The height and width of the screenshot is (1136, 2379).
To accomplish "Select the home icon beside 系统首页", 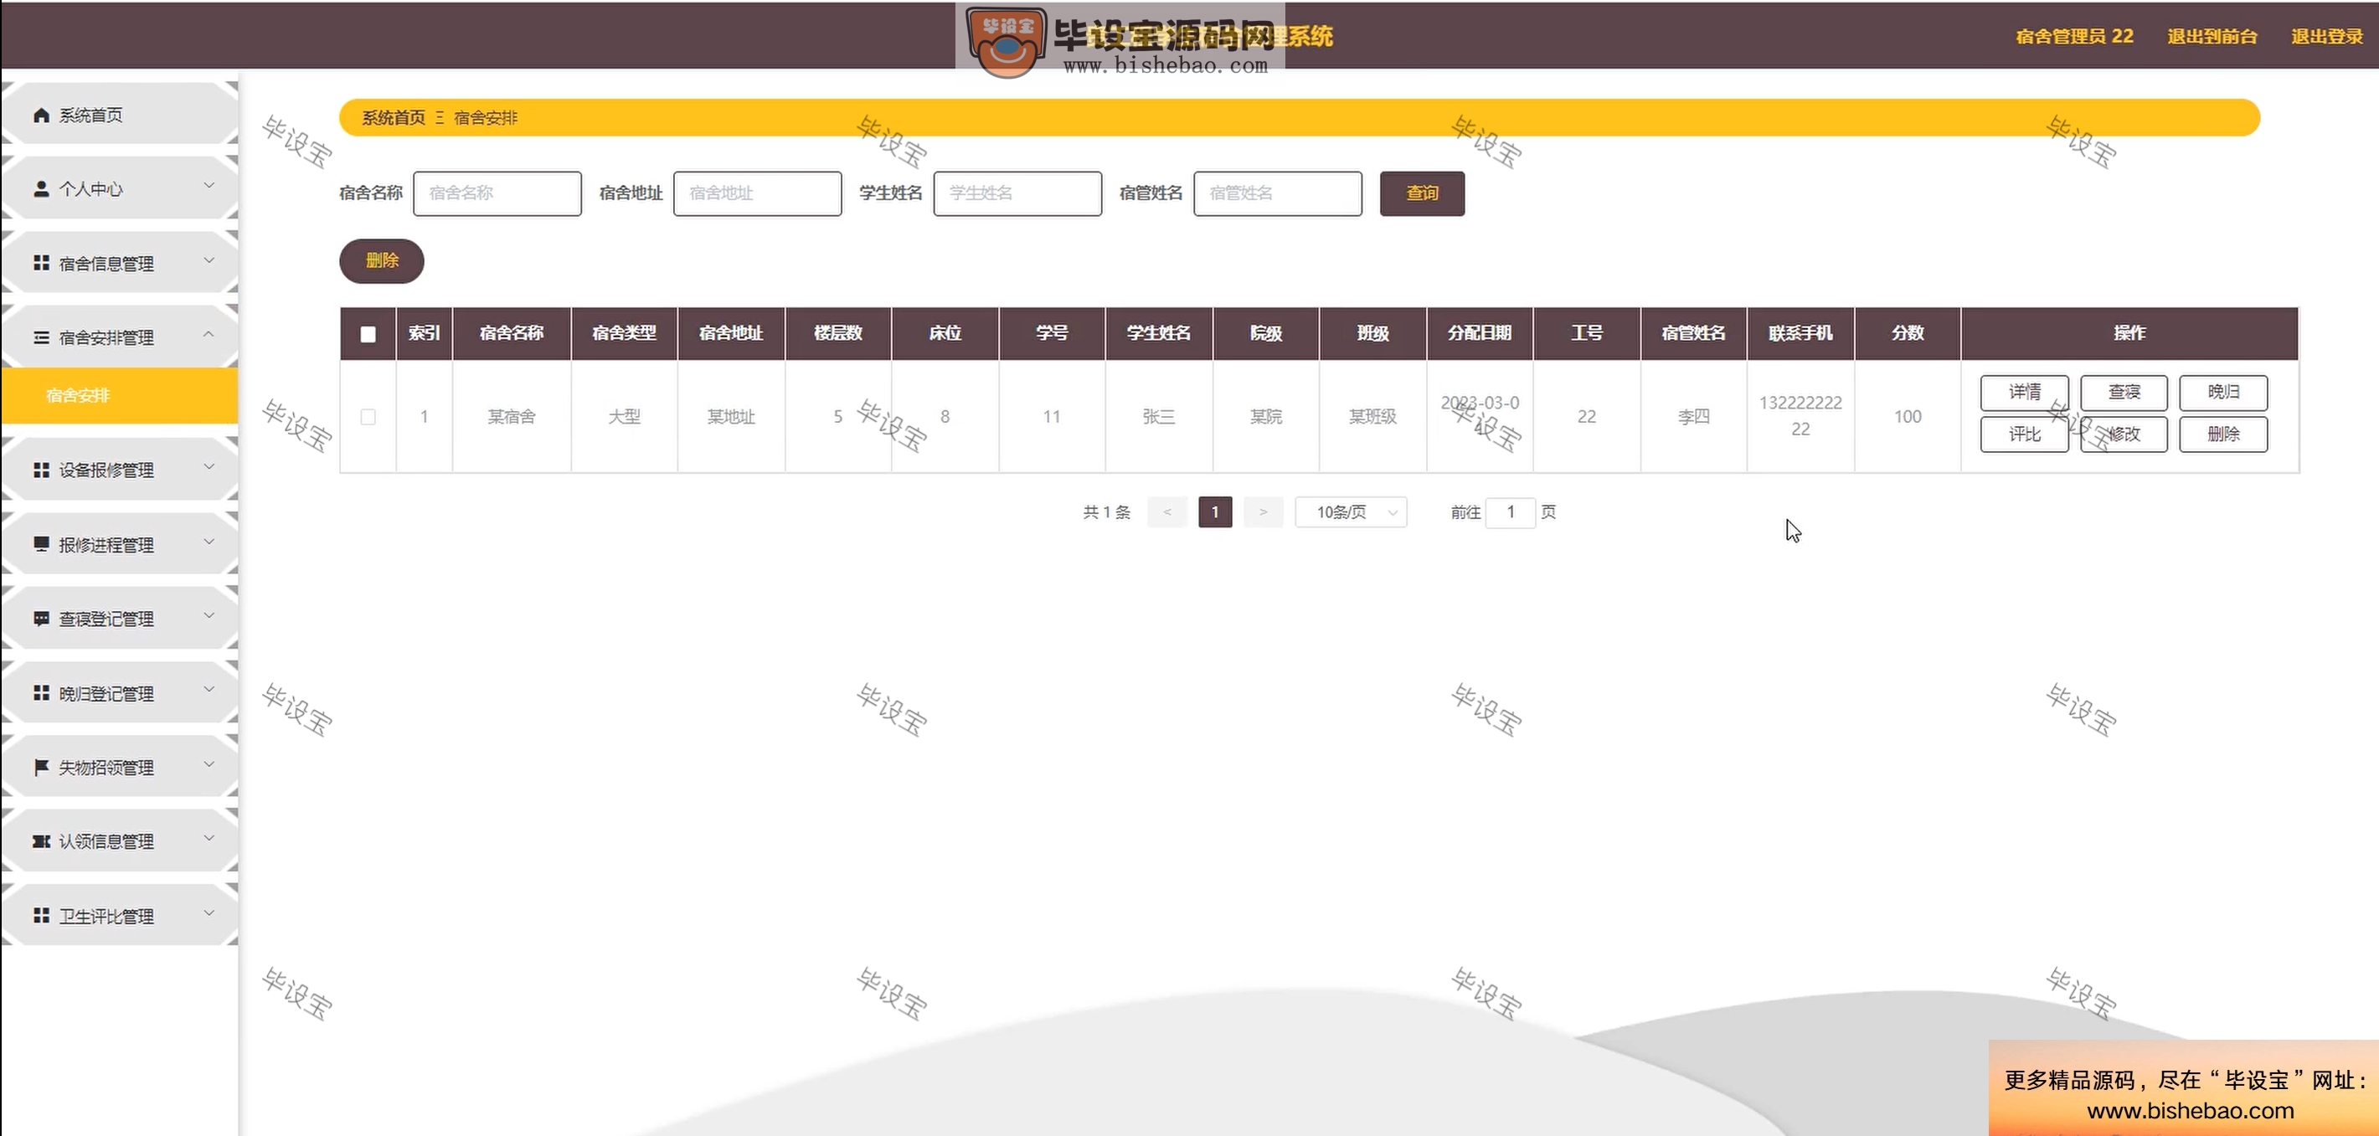I will (x=41, y=115).
